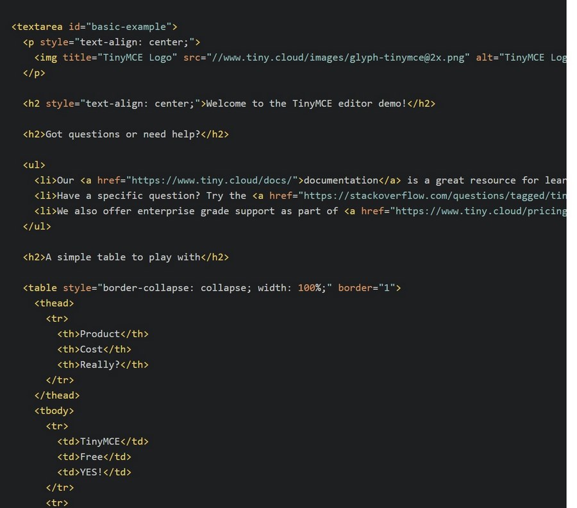Click the glyph-tinymce@2x.png src URL

point(338,58)
